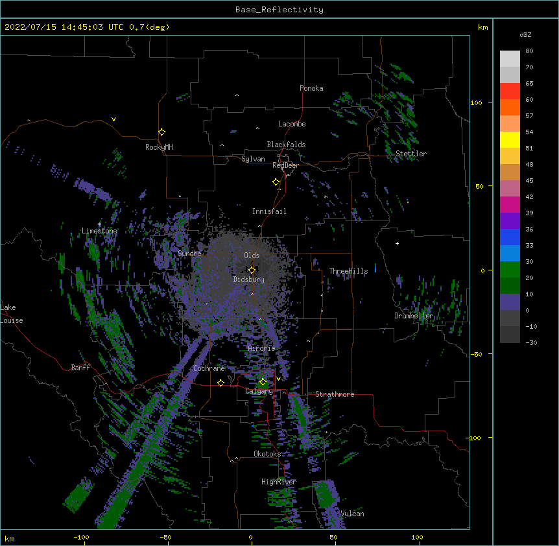Click the -30 value in the dBZ legend
This screenshot has width=559, height=546.
531,342
